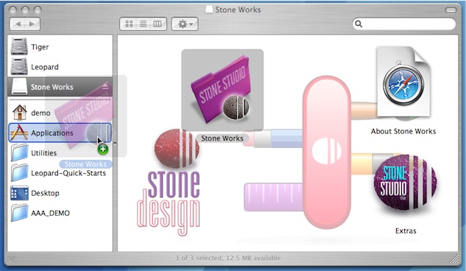Open the gear Action dropdown menu

(x=185, y=24)
